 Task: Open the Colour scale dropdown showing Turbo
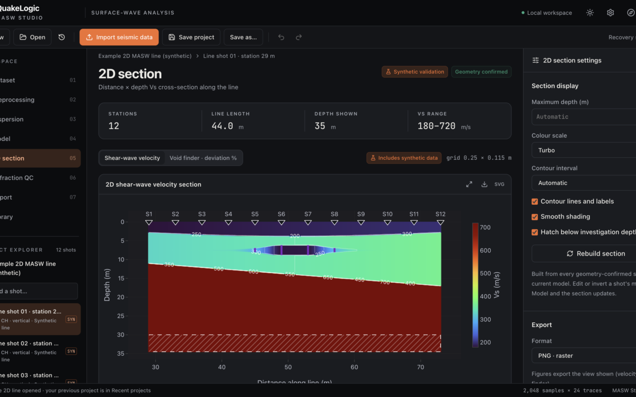pos(584,150)
